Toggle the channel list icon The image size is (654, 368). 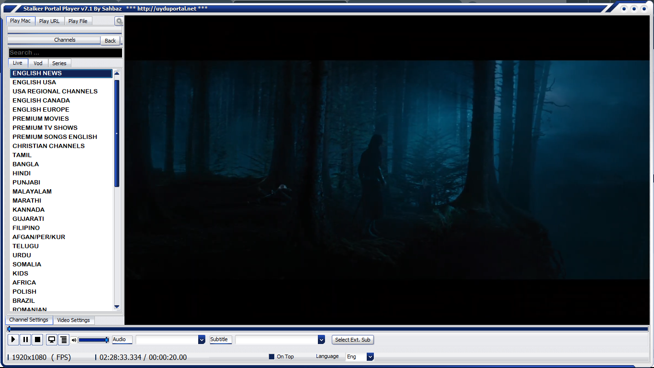tap(64, 340)
